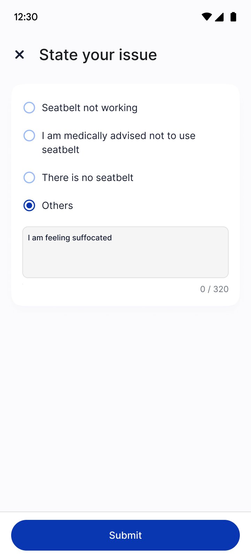Choose the medically advised radio option

(x=29, y=136)
